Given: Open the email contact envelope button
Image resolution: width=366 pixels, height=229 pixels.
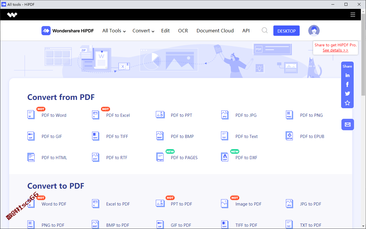Looking at the screenshot, I should point(348,125).
